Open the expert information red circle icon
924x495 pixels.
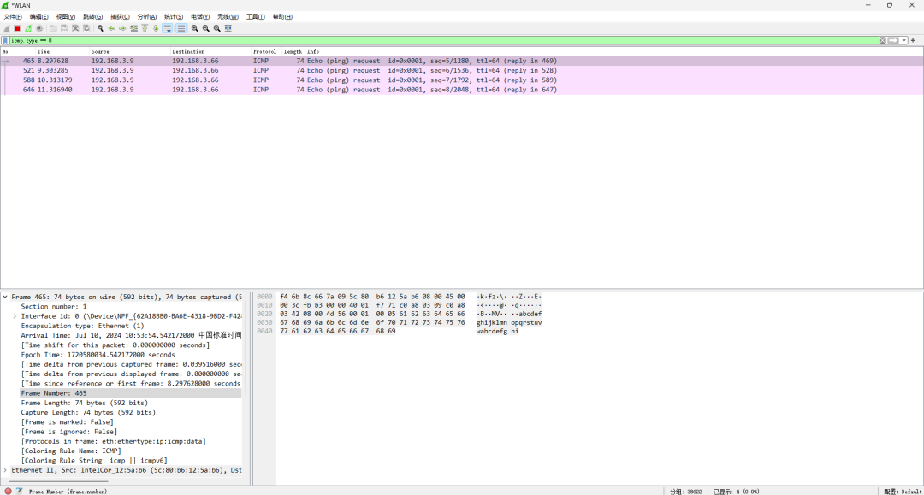(x=8, y=491)
